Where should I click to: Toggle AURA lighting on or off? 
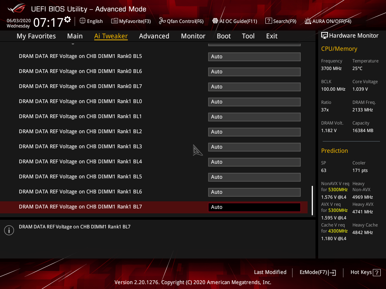(327, 21)
